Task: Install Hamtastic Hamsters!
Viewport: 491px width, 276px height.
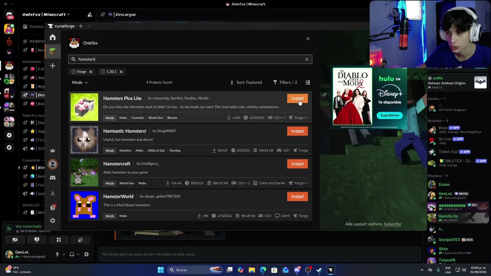Action: 297,131
